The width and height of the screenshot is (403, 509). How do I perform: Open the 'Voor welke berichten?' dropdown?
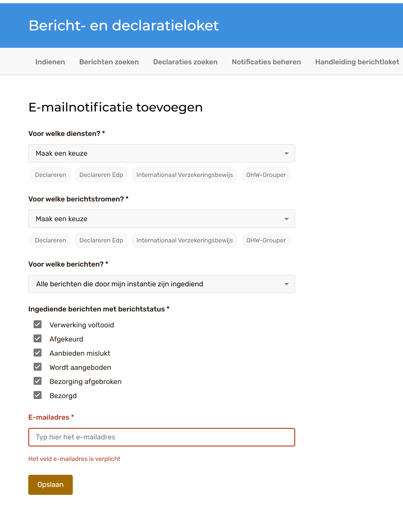click(x=161, y=284)
